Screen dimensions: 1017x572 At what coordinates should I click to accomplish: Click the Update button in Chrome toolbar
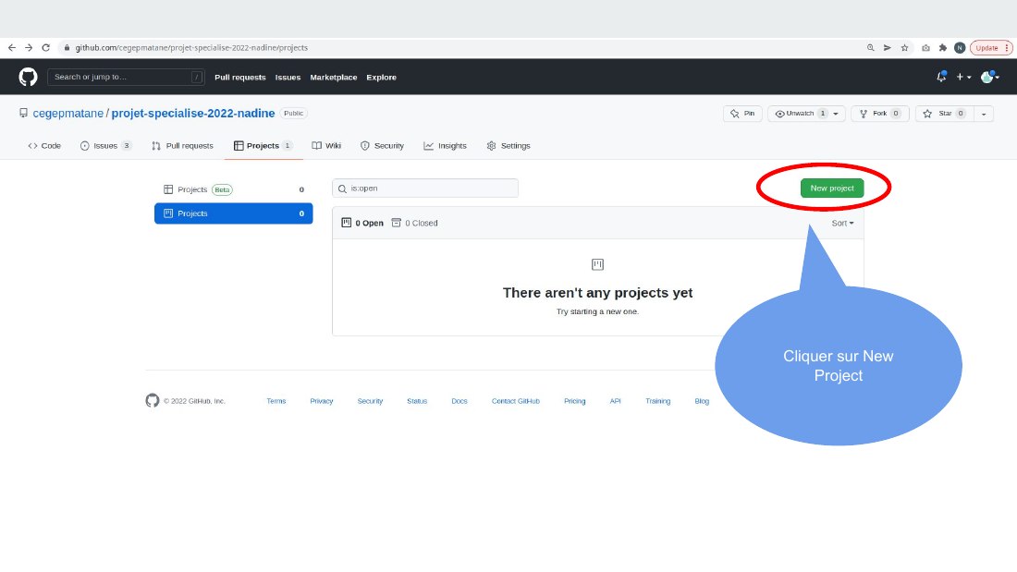tap(991, 47)
